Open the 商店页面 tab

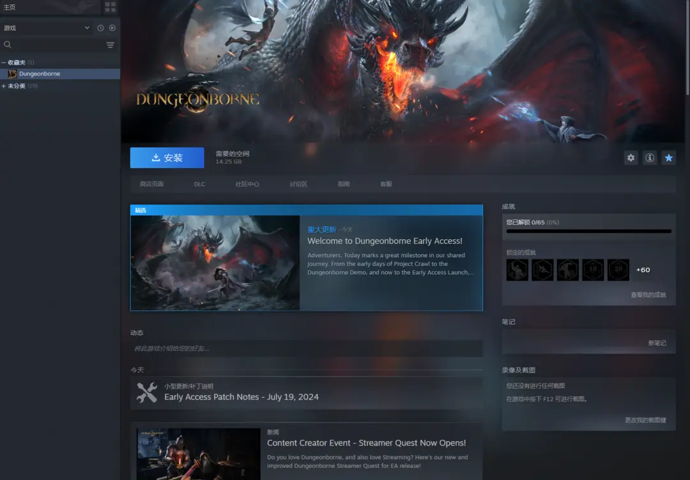click(152, 184)
